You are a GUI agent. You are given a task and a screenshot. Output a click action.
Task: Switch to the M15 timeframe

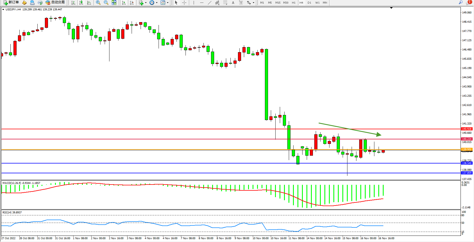(278, 3)
